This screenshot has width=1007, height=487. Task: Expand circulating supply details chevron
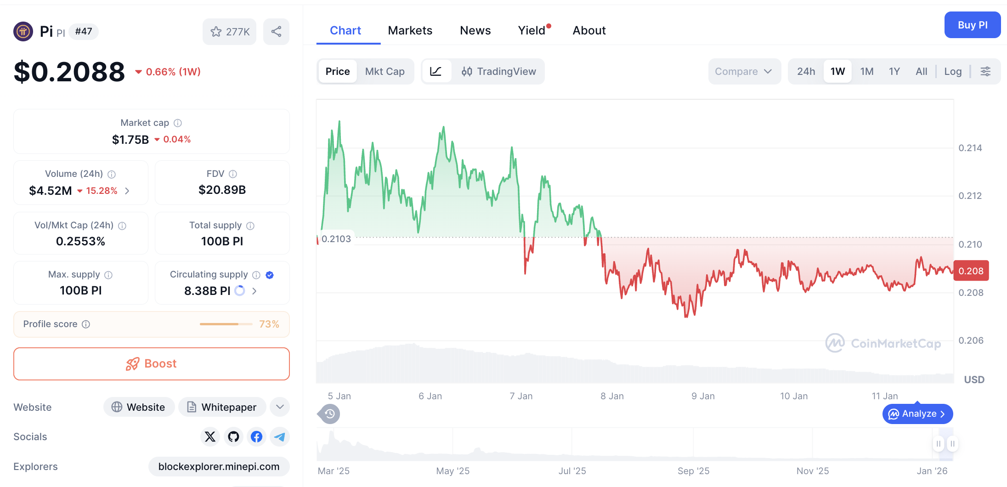(x=254, y=290)
